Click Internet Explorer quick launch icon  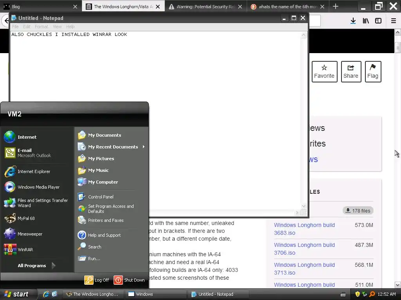46,294
